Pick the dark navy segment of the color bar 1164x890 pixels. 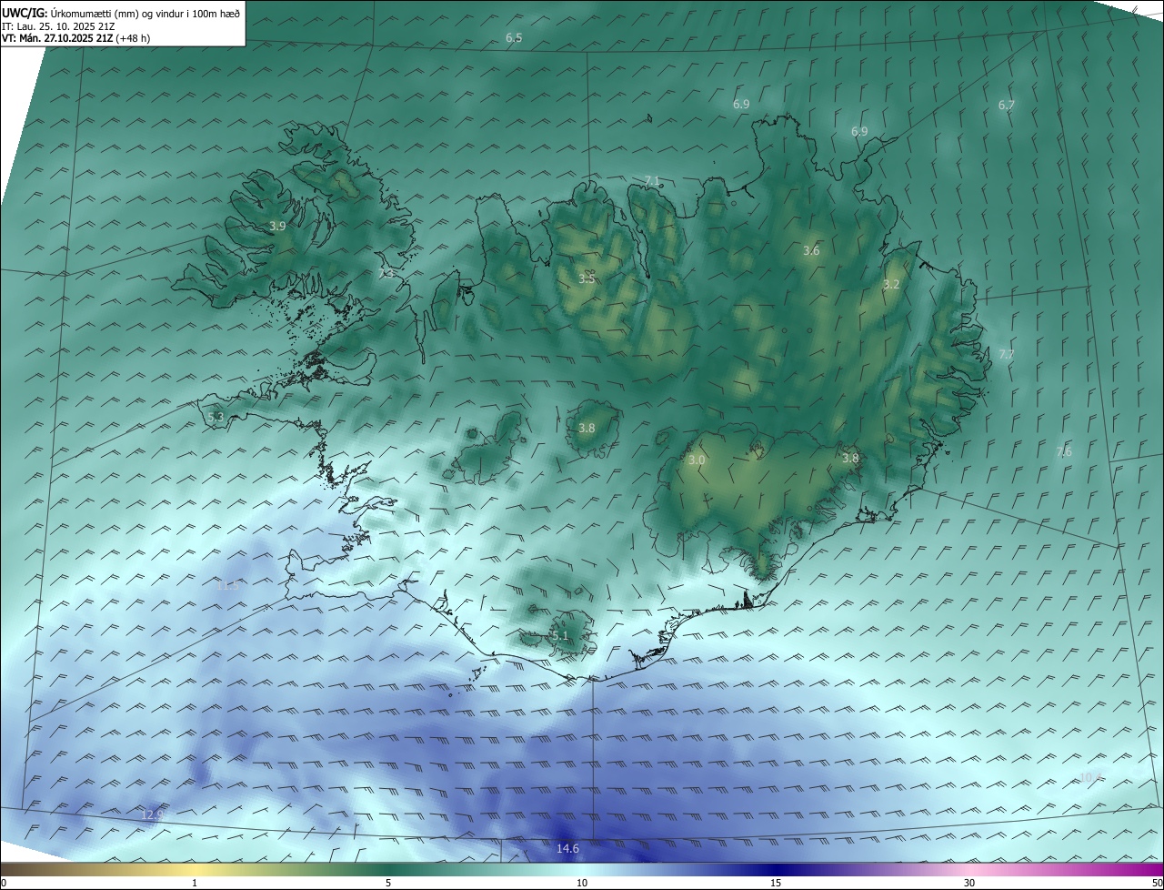(776, 870)
